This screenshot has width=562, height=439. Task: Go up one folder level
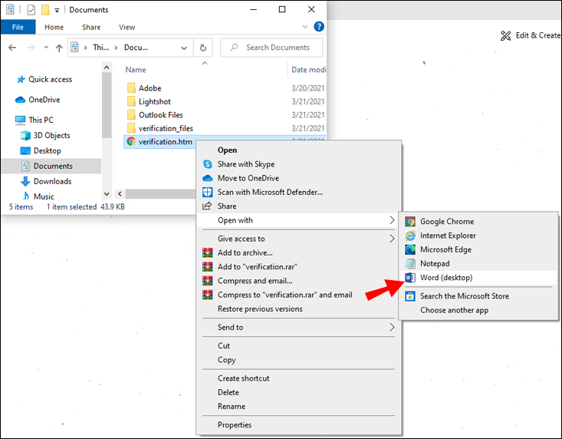pyautogui.click(x=59, y=48)
